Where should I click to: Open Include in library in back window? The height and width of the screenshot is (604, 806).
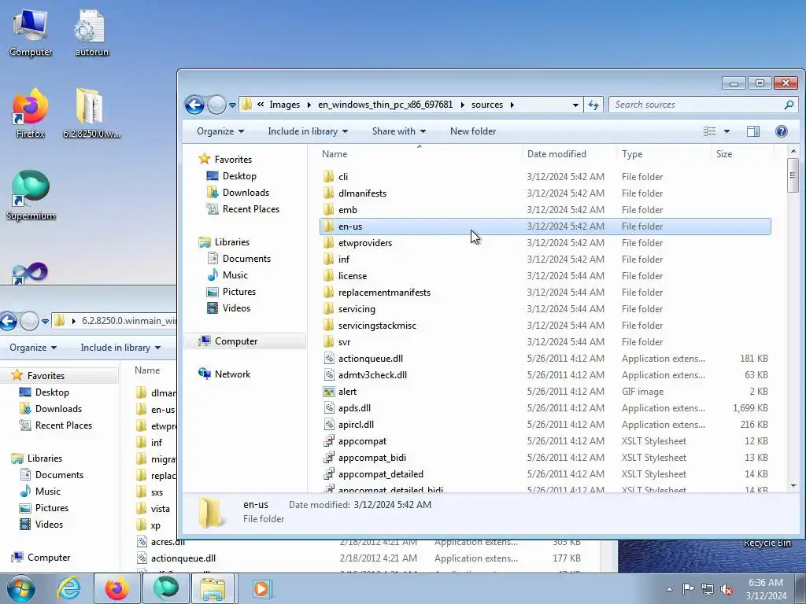[x=120, y=348]
